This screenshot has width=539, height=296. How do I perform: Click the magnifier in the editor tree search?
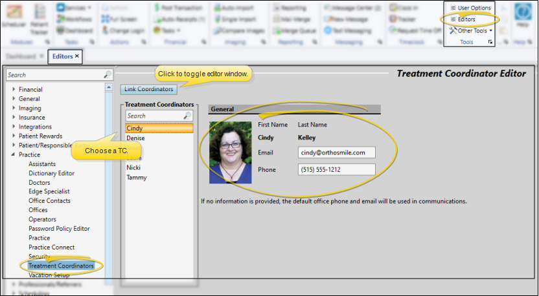click(x=107, y=76)
